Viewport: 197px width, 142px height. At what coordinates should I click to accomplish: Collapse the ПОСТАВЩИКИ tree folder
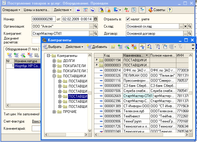54,76
